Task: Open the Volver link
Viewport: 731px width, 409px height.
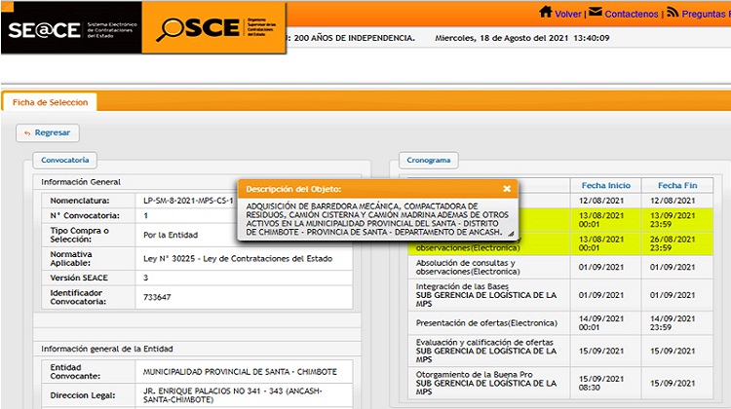Action: click(568, 14)
